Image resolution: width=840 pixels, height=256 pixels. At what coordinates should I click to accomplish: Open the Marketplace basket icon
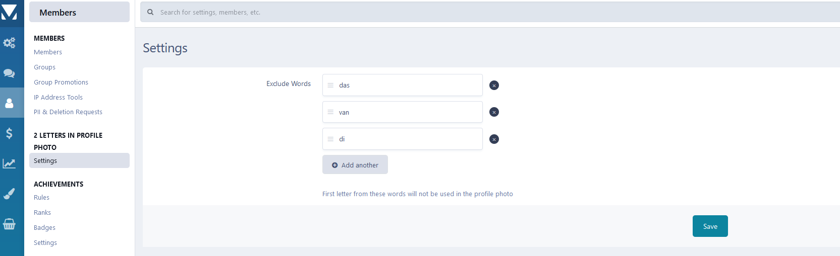[x=9, y=224]
